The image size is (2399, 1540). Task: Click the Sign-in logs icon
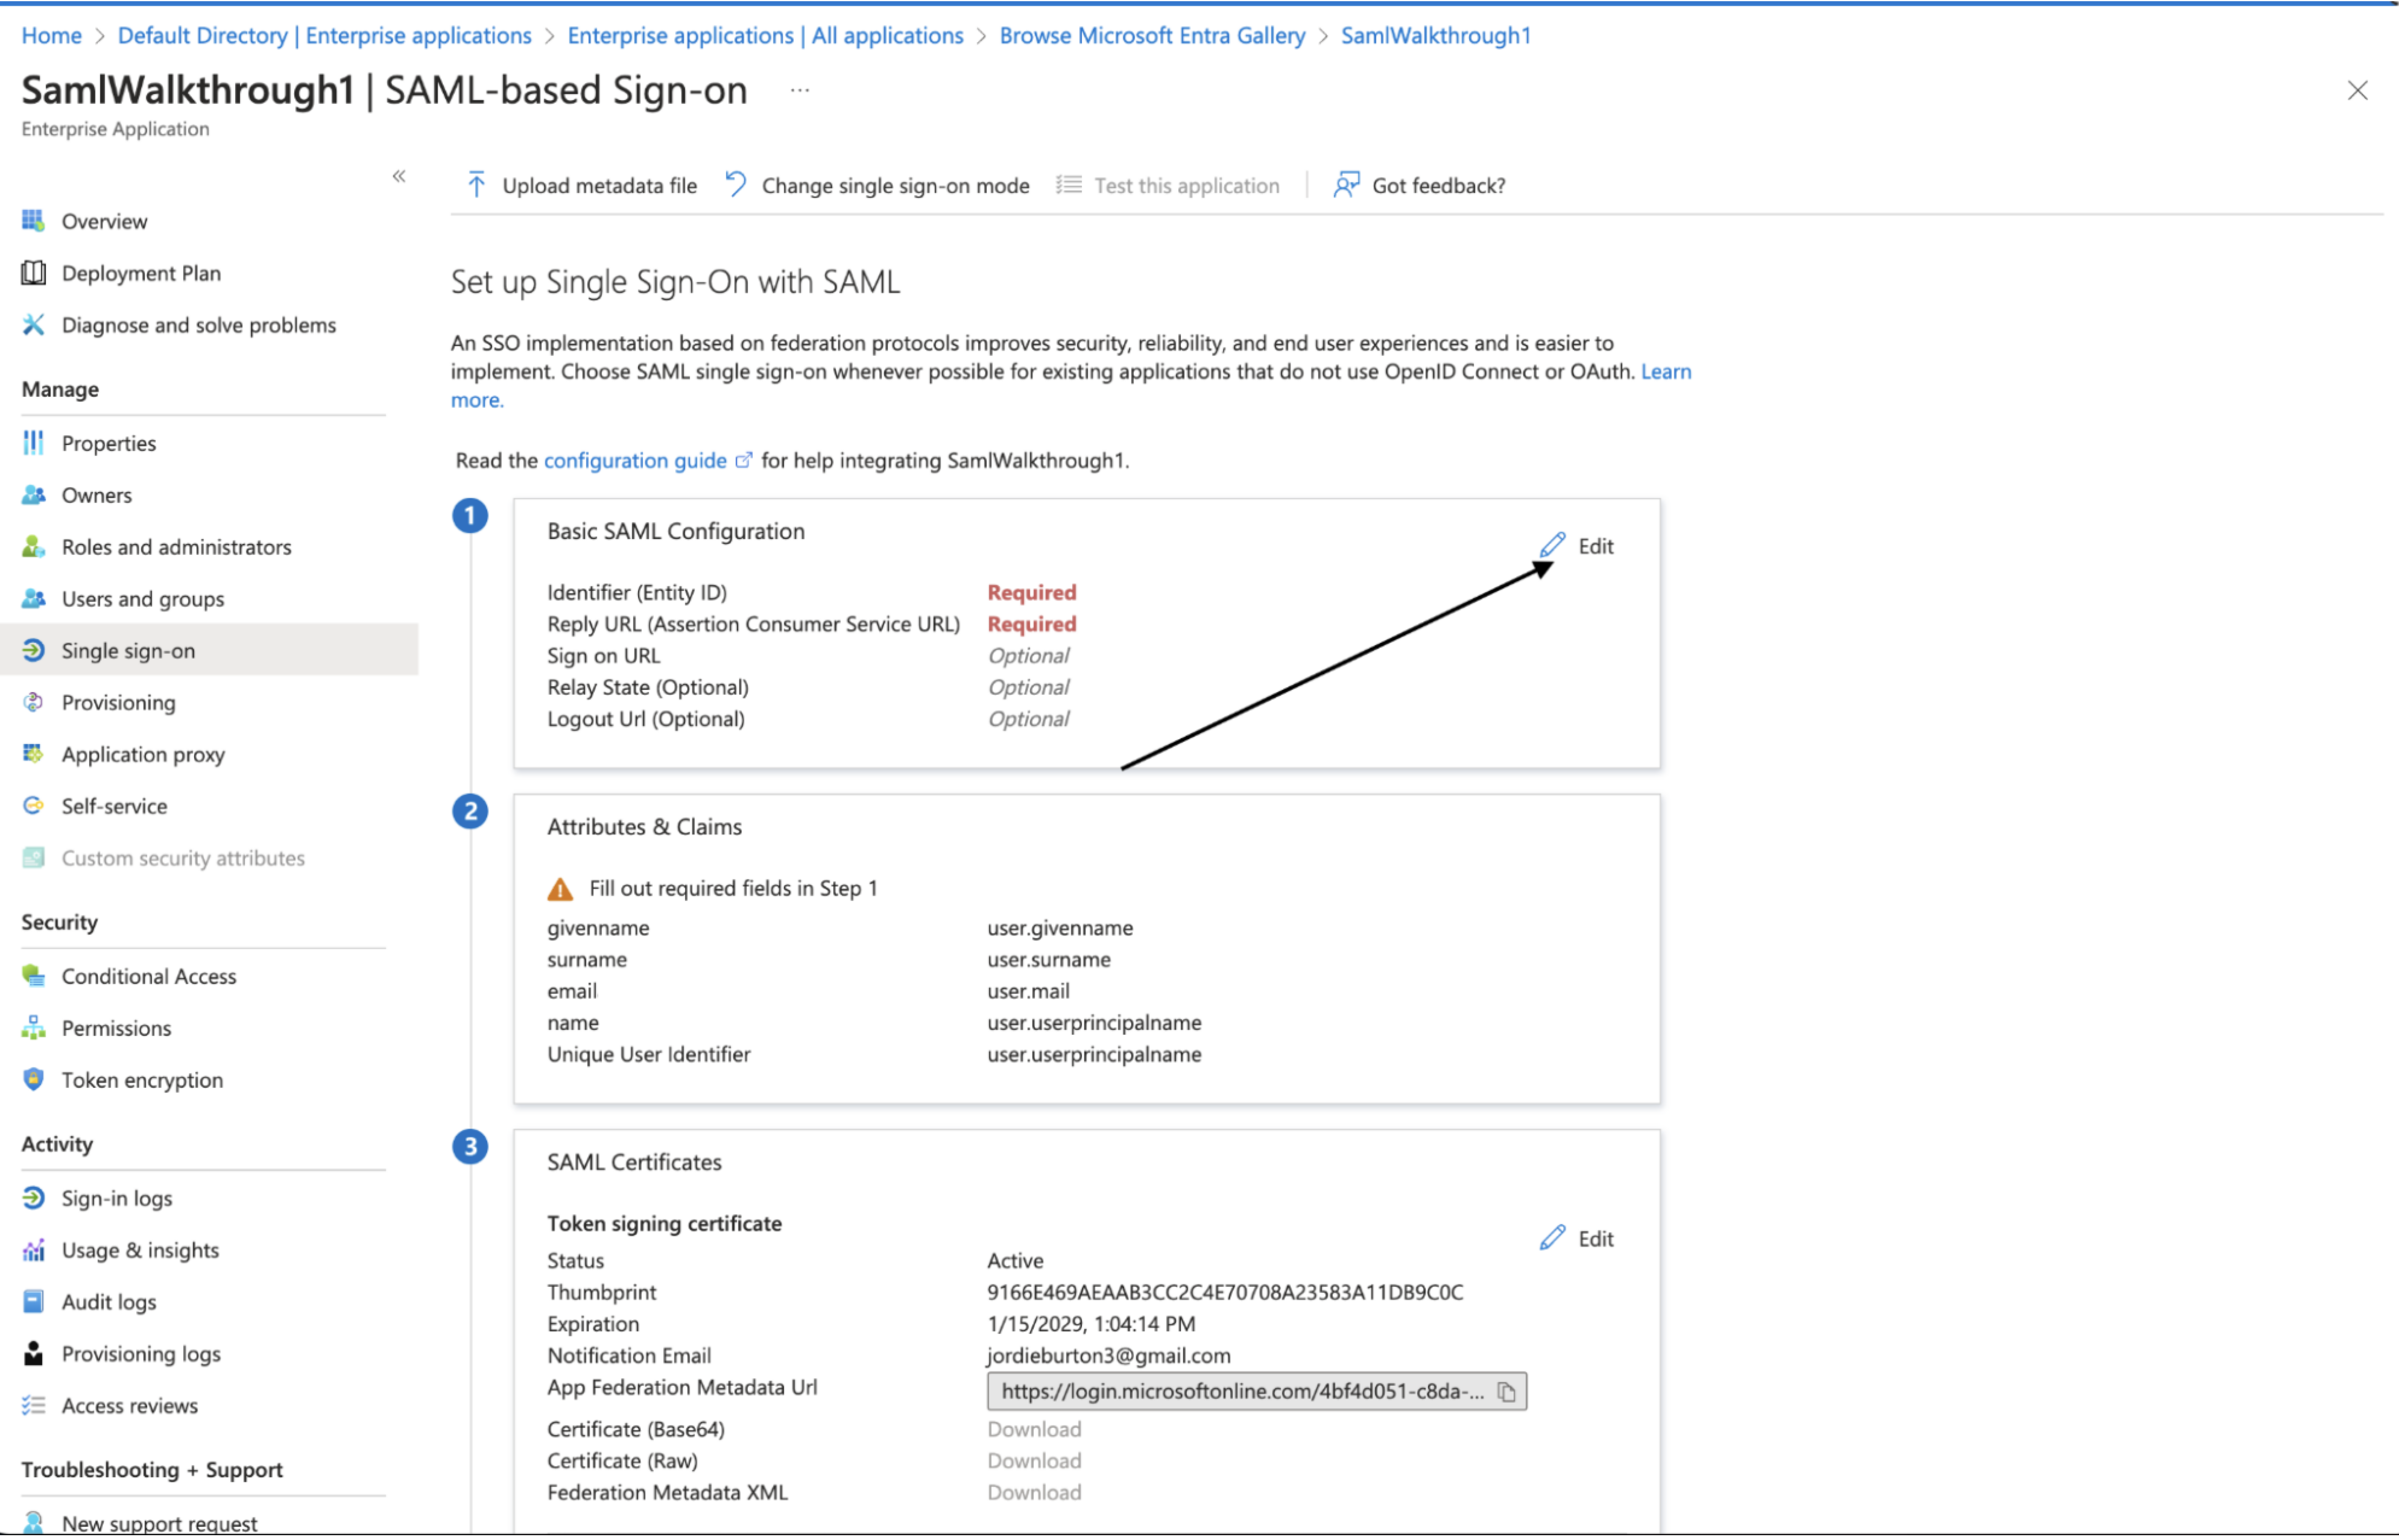click(x=33, y=1198)
